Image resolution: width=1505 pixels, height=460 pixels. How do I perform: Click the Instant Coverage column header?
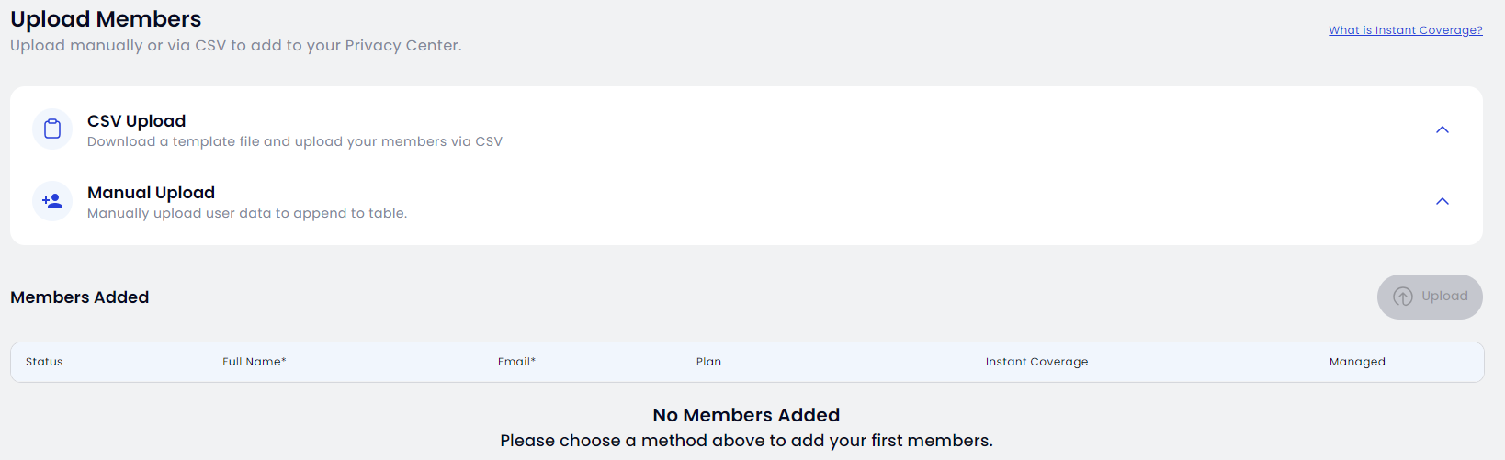[1036, 362]
